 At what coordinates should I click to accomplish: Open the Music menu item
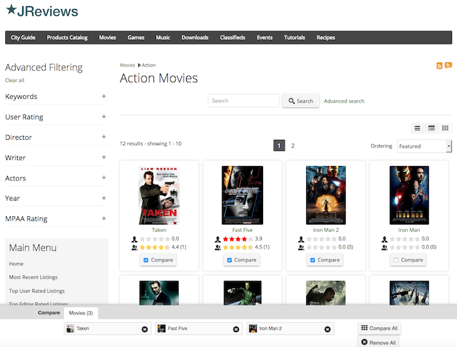coord(163,37)
